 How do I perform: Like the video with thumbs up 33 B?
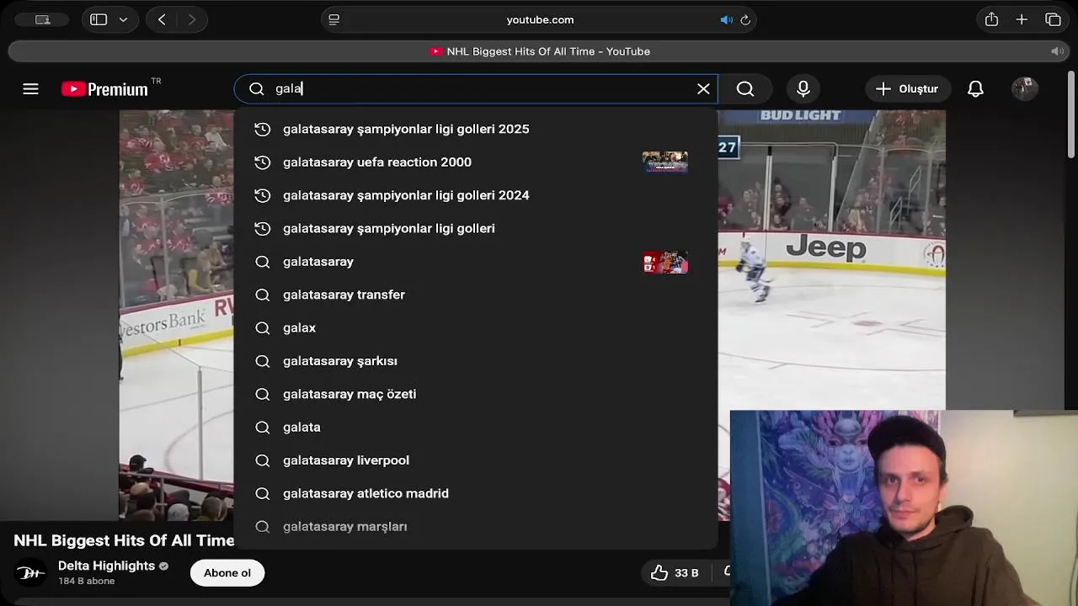pyautogui.click(x=675, y=573)
